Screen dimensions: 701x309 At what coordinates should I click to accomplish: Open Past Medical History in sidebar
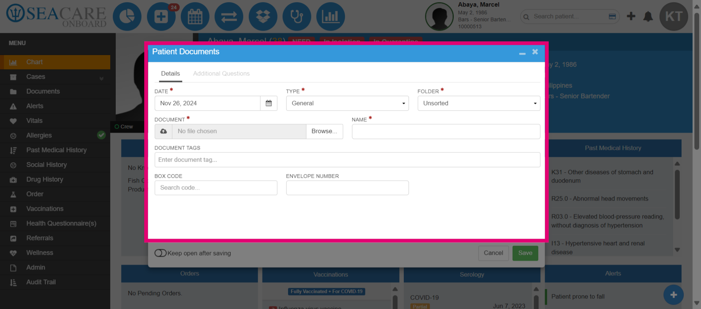[55, 150]
